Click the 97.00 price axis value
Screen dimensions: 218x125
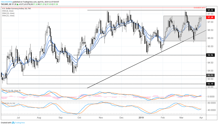pyautogui.click(x=210, y=22)
